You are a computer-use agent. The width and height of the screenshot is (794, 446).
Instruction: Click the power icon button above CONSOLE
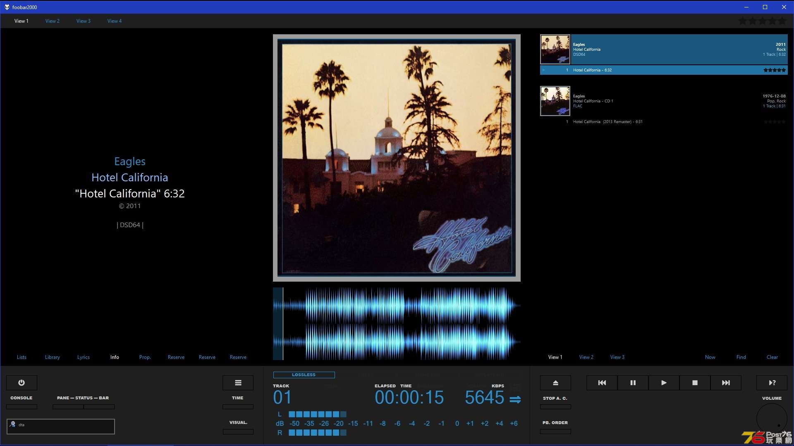[x=22, y=383]
